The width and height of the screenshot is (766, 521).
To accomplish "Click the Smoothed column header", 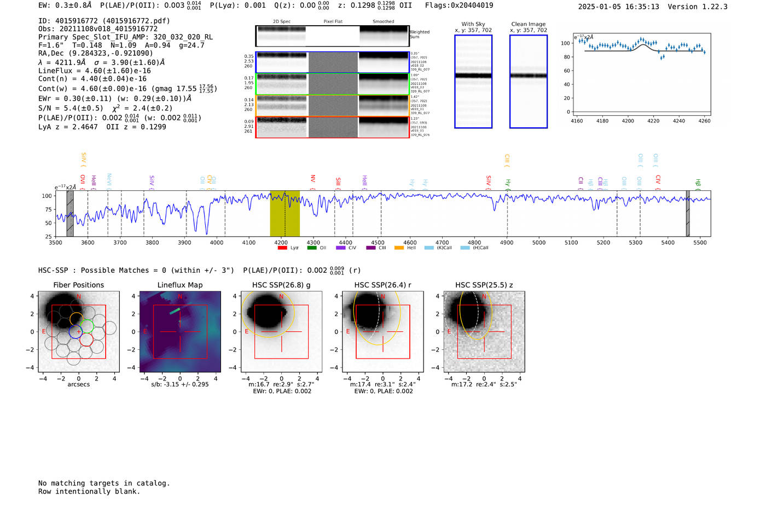I will pos(384,22).
